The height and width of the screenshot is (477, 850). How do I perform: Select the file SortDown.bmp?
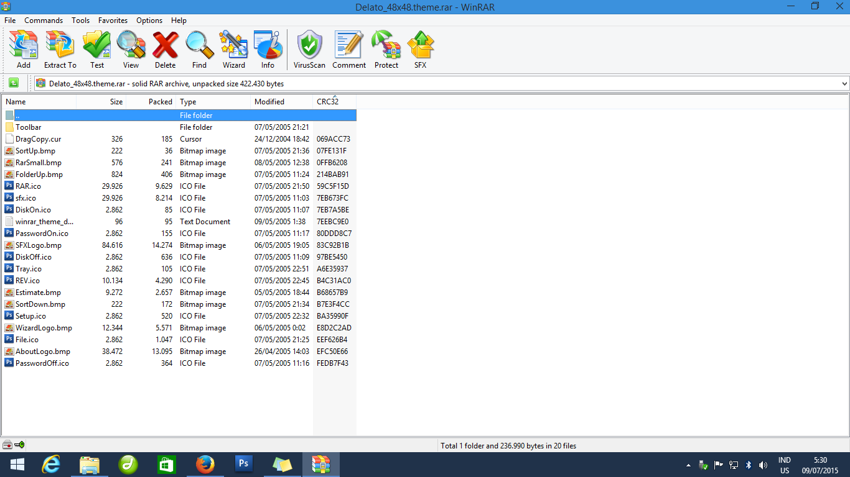[180, 304]
